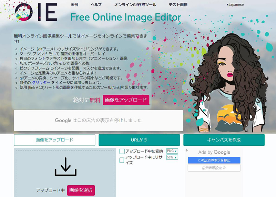The image size is (276, 197).
Task: Click the 広告表示設定 button
Action: coord(214,168)
